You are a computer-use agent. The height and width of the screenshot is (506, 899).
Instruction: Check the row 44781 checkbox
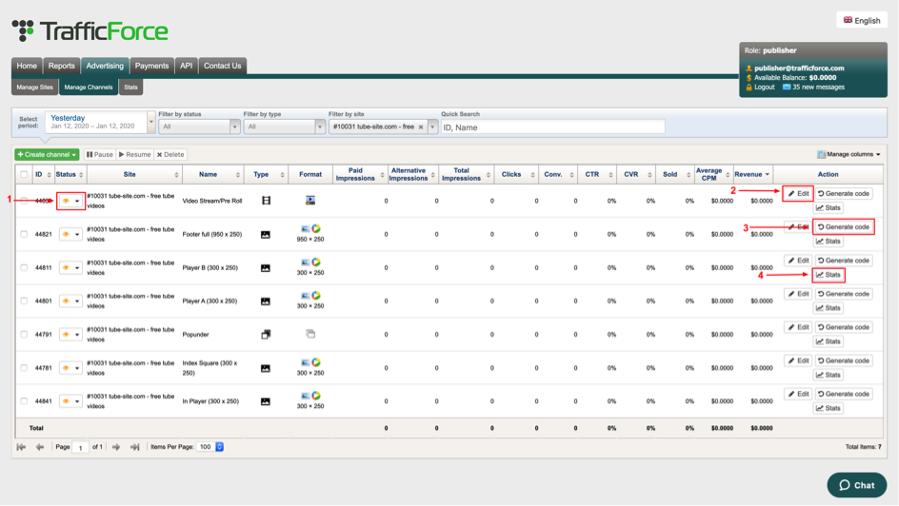tap(24, 367)
